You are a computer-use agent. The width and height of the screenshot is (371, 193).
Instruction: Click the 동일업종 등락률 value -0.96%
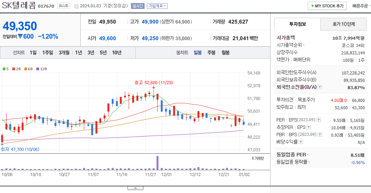[358, 163]
